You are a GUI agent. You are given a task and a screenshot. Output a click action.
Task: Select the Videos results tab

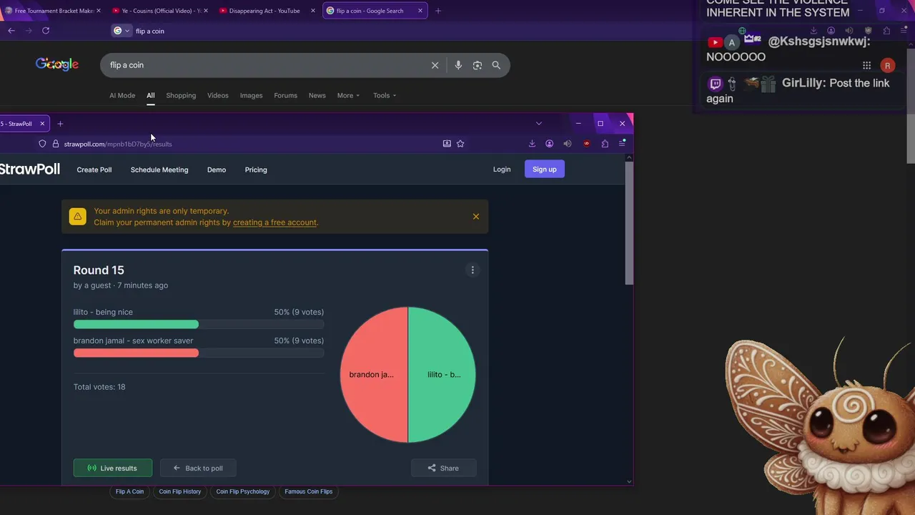[218, 95]
